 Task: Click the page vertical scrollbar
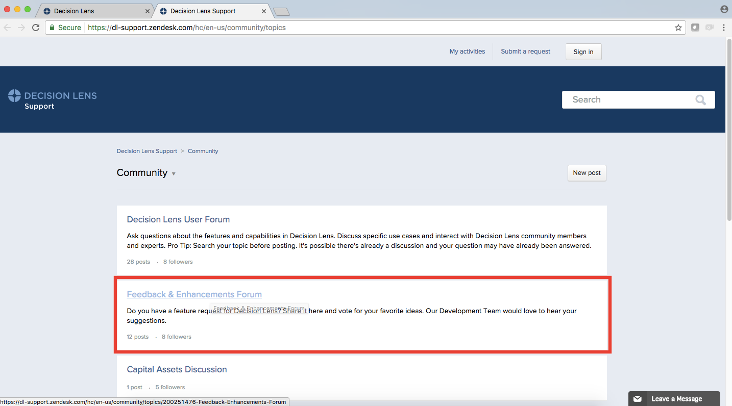[729, 130]
